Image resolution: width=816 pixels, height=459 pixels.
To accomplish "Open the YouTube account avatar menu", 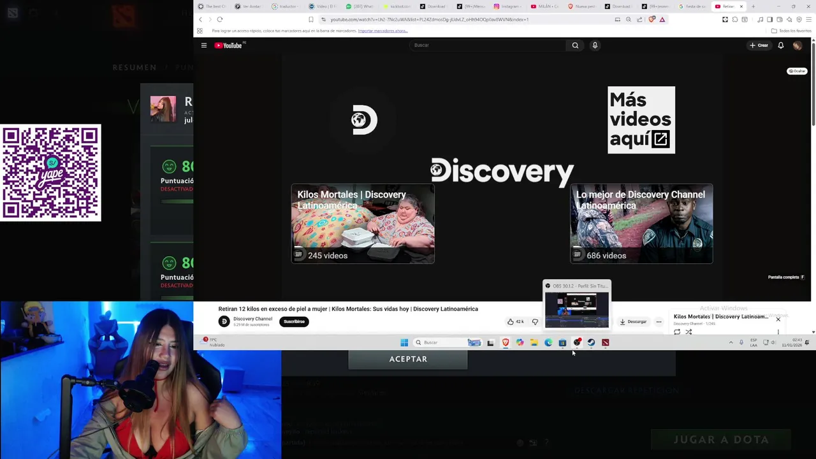I will [x=797, y=45].
